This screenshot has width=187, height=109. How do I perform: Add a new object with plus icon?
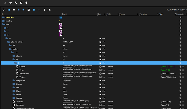[39, 10]
